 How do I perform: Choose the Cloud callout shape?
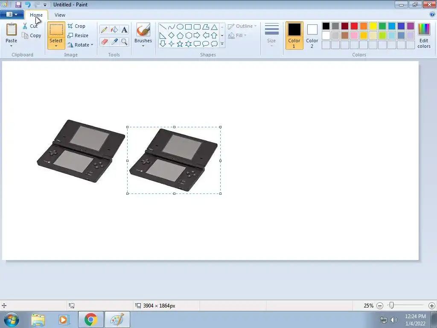pyautogui.click(x=214, y=44)
